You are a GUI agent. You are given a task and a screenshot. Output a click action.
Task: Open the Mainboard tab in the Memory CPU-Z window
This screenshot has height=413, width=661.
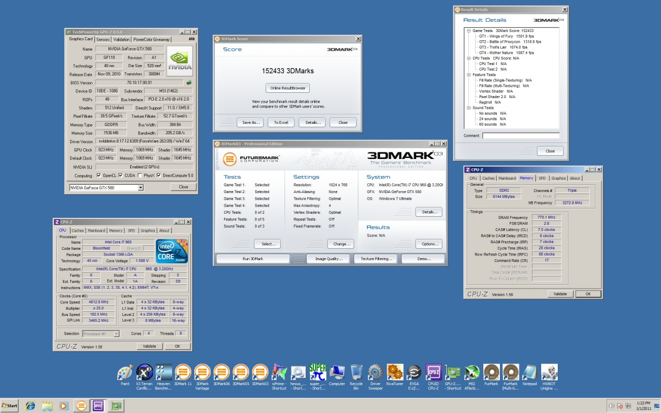coord(507,178)
